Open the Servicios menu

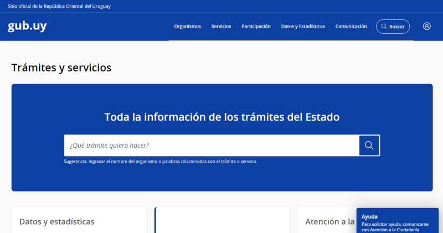coord(221,27)
